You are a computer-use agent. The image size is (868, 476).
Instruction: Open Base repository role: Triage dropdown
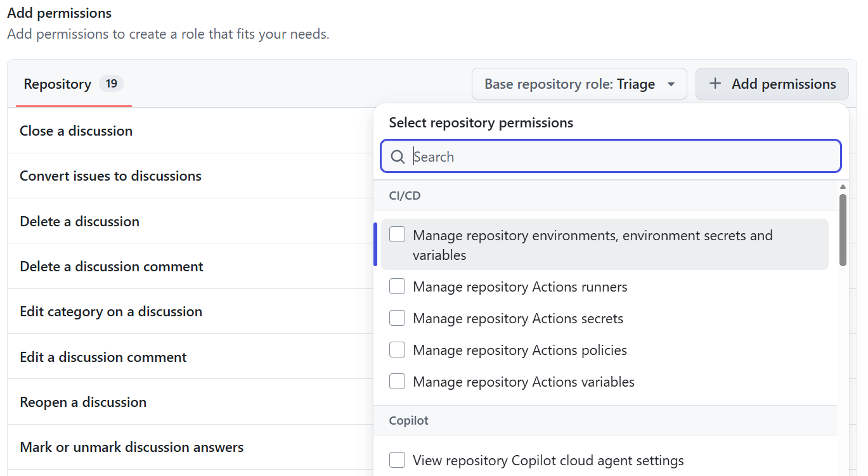tap(579, 84)
